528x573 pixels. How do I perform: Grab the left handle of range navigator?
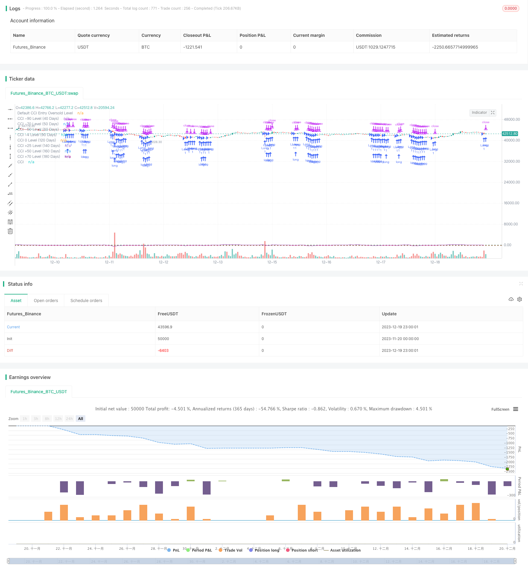pos(8,561)
